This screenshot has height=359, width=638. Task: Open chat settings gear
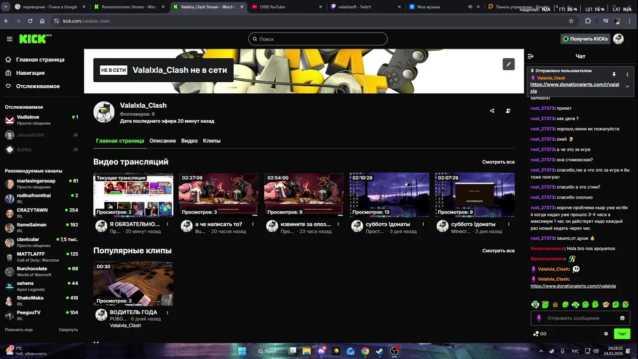[x=606, y=334]
